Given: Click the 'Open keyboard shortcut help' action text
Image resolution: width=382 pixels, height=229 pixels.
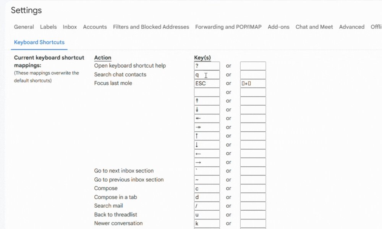Looking at the screenshot, I should pyautogui.click(x=130, y=66).
